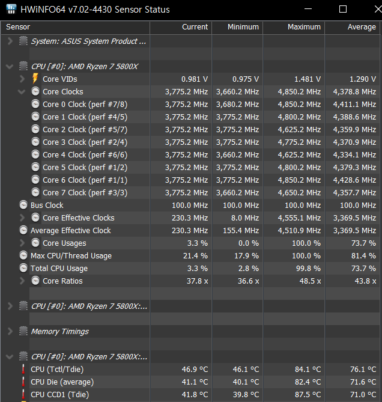Collapse the first CPU [#0]: AMD Ryzen 7 5800X group
Viewport: 382px width, 402px height.
point(10,67)
